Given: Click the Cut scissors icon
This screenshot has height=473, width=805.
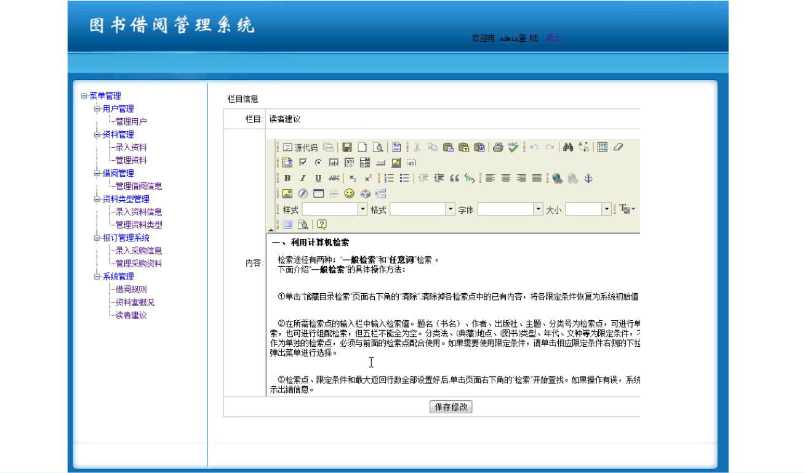Looking at the screenshot, I should (417, 147).
